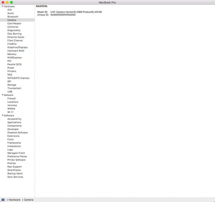The image size is (215, 202).
Task: Select Fonts in the sidebar
Action: 10,140
